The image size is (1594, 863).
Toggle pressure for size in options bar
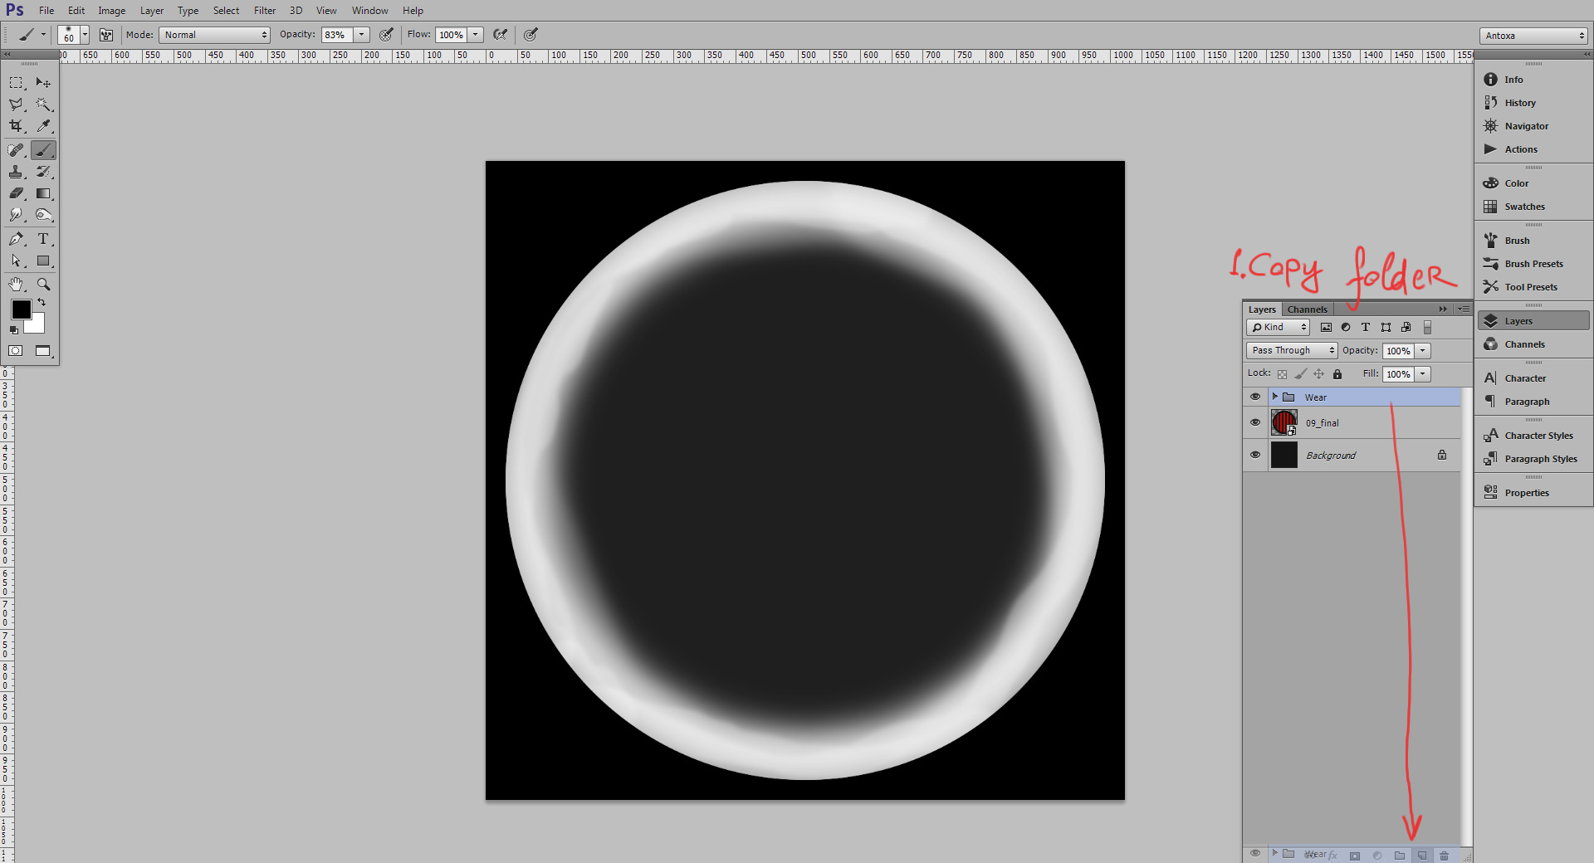pos(531,35)
